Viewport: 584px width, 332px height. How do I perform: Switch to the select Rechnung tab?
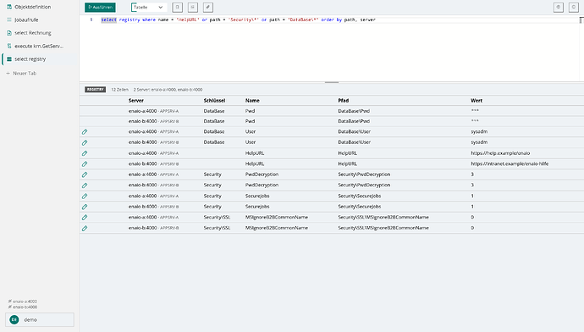click(x=39, y=33)
